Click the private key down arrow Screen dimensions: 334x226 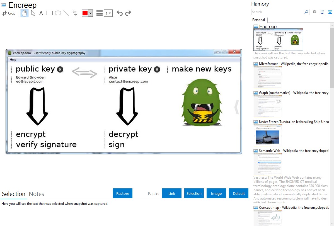point(127,106)
